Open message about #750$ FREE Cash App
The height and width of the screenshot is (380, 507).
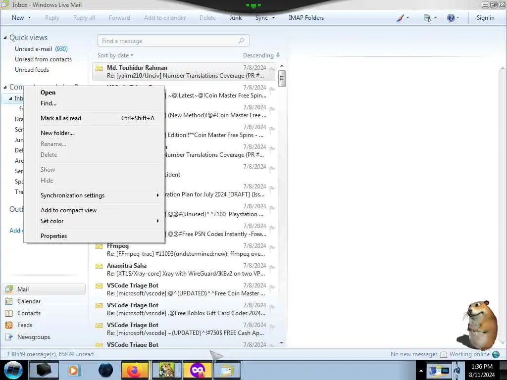pyautogui.click(x=184, y=329)
